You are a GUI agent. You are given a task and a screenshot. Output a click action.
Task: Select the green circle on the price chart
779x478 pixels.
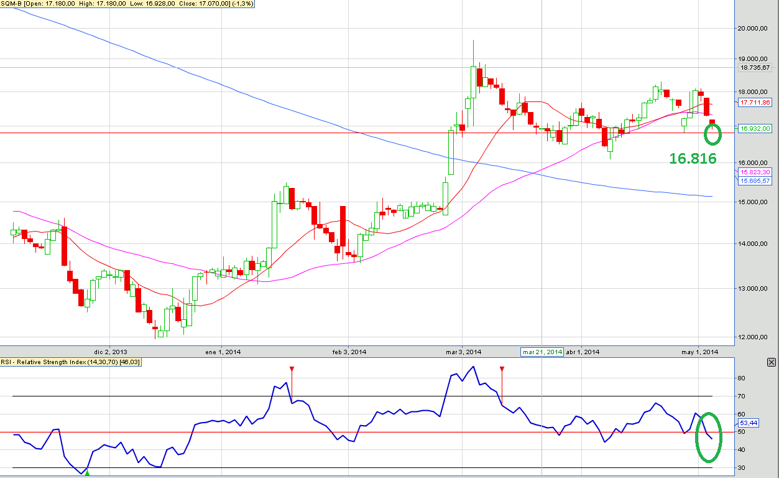coord(713,133)
